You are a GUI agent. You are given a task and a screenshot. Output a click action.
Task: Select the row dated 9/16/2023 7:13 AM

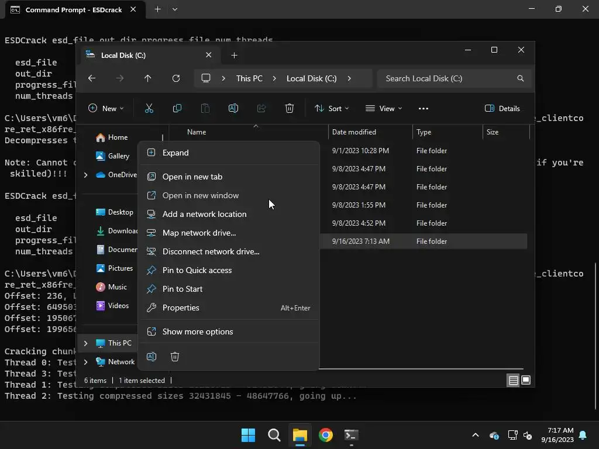(x=424, y=241)
